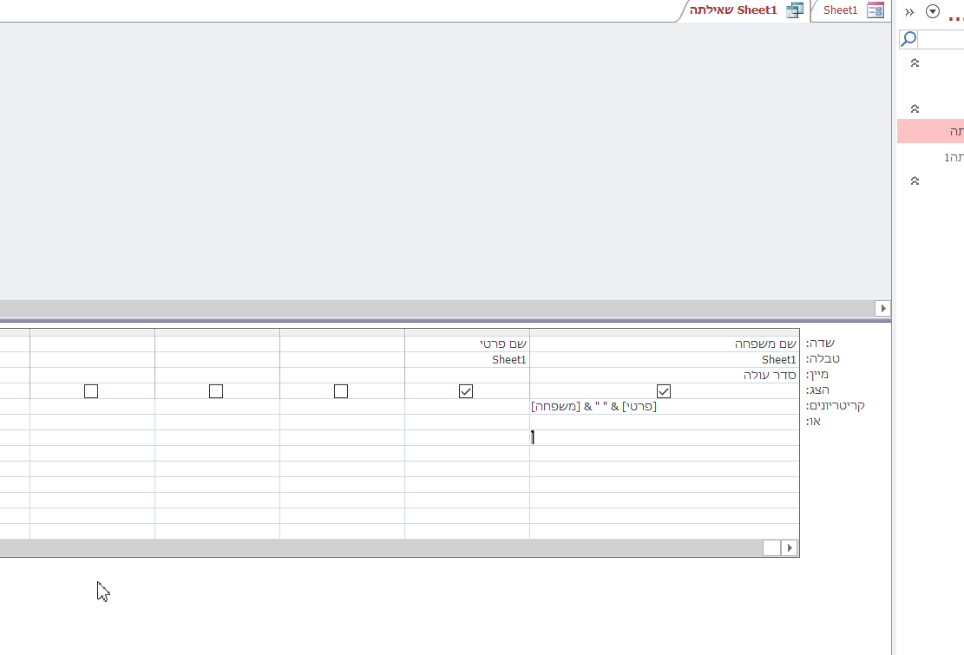Click the criteria expression [פרטי] & " " & [משפחה]
Screen dimensions: 964x655
pos(593,406)
